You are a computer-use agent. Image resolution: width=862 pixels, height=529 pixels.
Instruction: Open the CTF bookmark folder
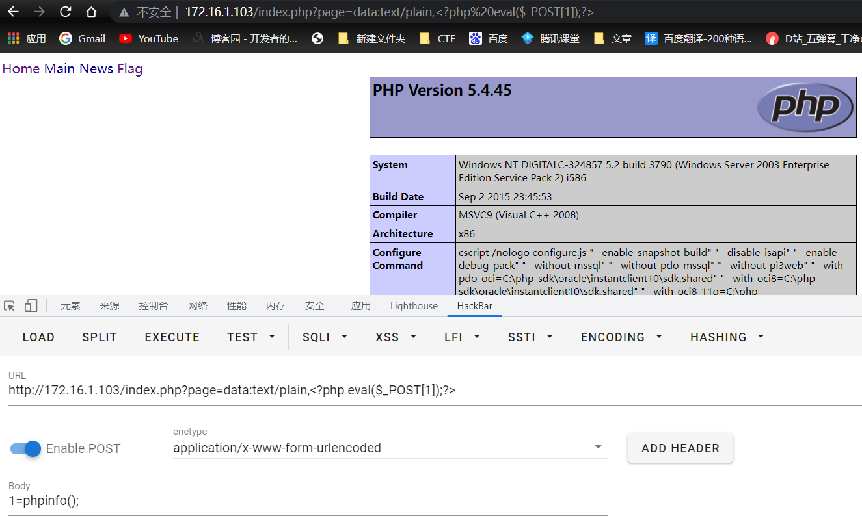[x=437, y=38]
